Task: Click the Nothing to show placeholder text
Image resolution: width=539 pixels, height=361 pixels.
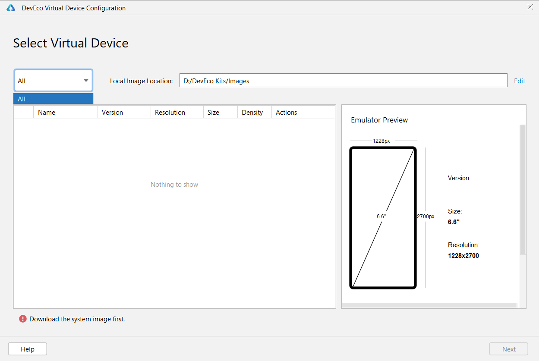Action: (174, 185)
